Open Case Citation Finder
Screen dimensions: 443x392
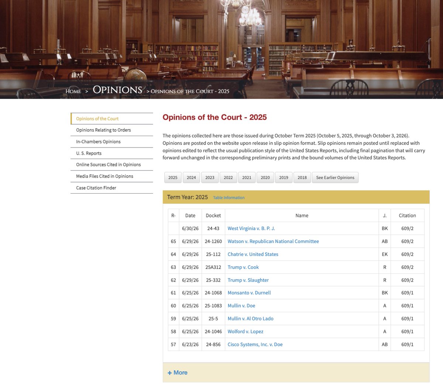pyautogui.click(x=112, y=188)
